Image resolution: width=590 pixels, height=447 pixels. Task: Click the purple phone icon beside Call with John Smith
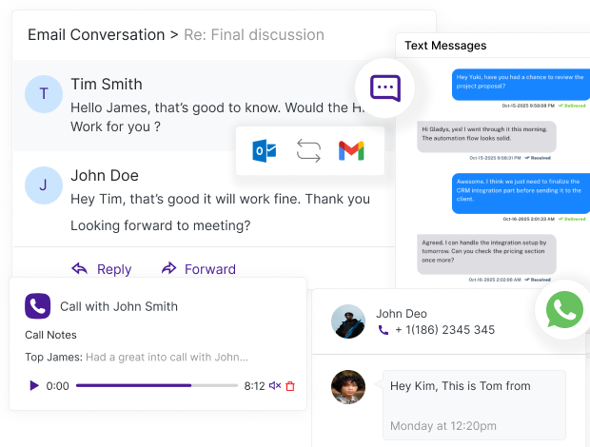tap(38, 306)
